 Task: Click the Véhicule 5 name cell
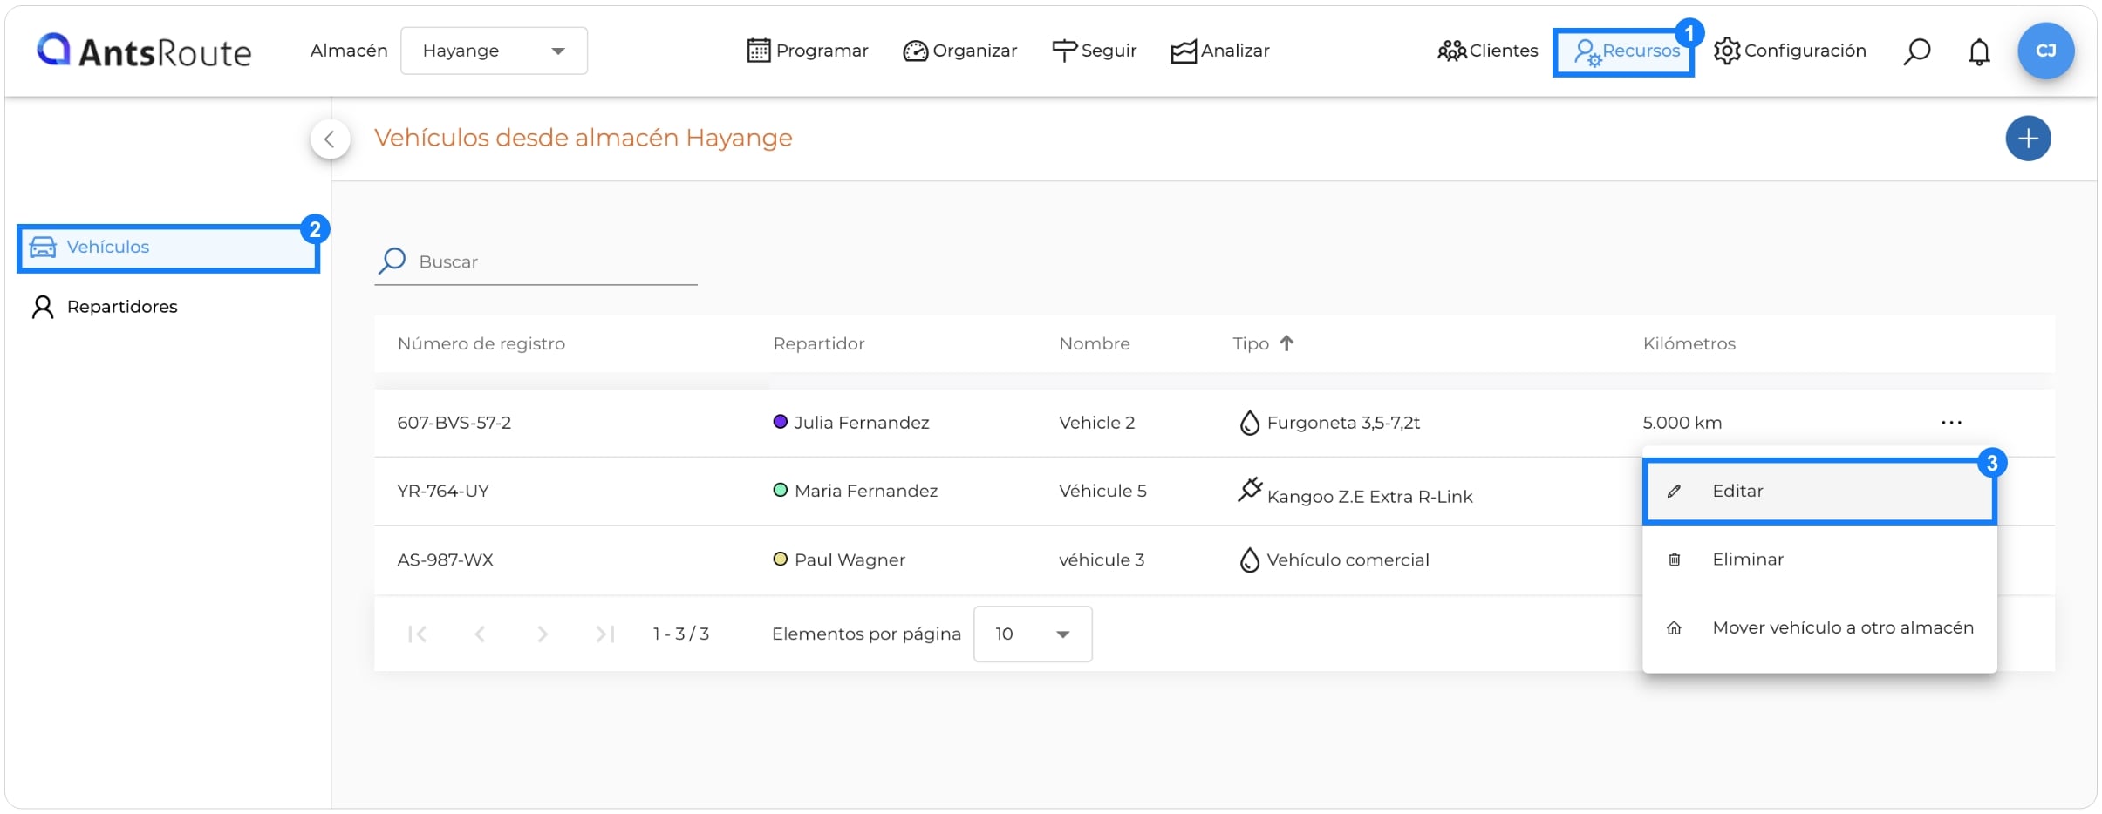(1102, 491)
